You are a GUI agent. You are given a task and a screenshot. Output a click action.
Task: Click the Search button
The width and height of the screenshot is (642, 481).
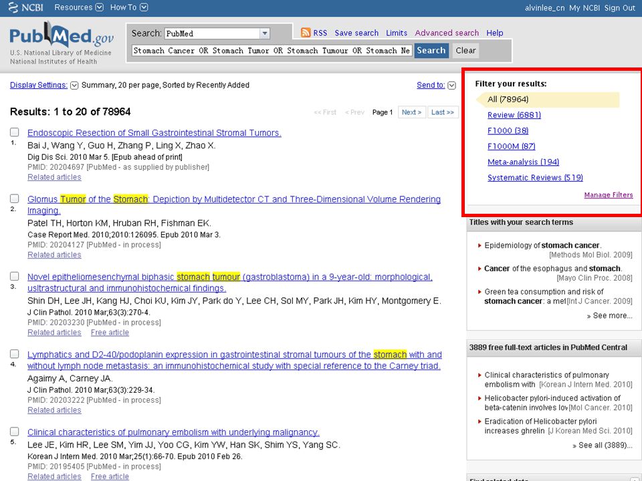click(431, 51)
